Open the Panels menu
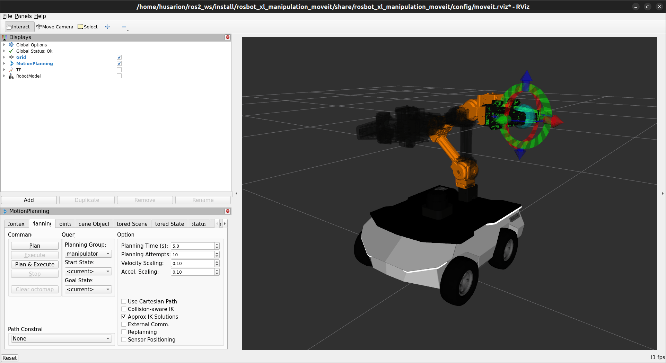The image size is (666, 363). click(x=23, y=16)
